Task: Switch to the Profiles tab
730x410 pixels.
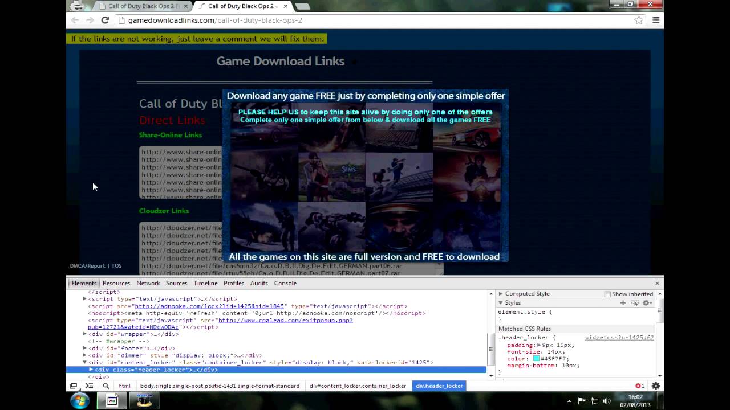Action: coord(234,283)
